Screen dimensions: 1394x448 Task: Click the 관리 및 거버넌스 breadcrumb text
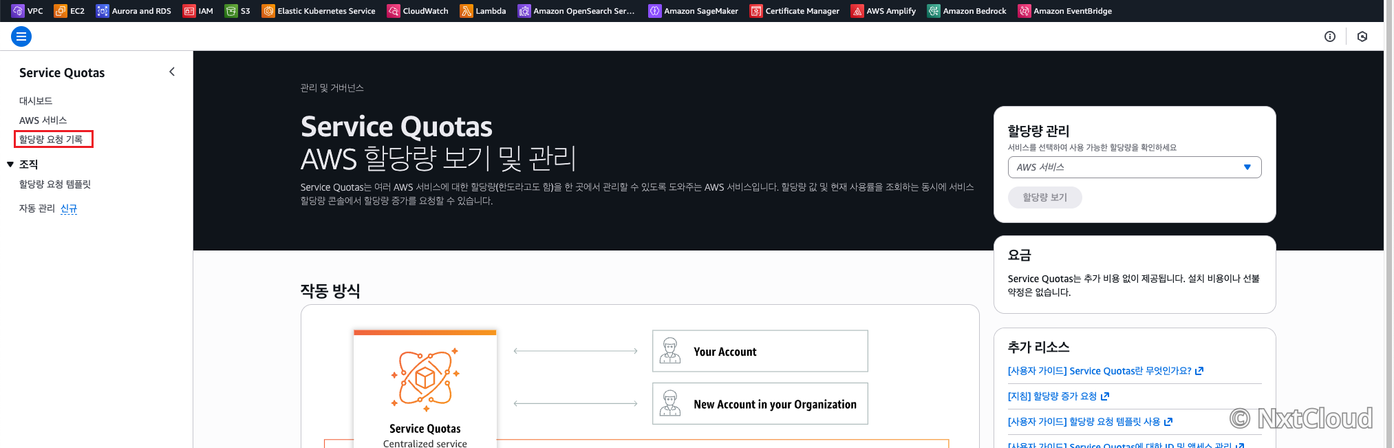(x=332, y=87)
